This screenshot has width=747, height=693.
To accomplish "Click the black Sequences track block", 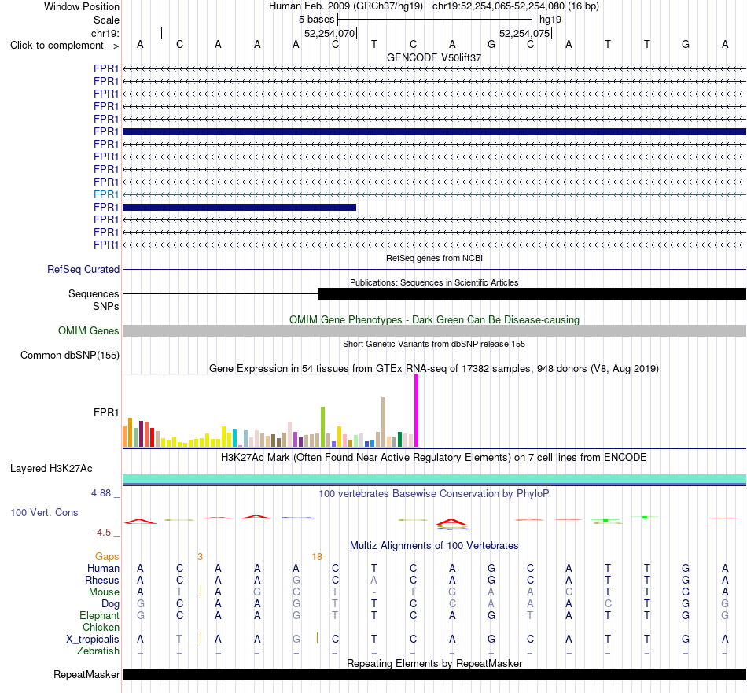I will pyautogui.click(x=532, y=293).
